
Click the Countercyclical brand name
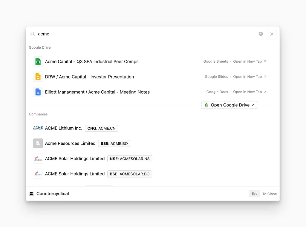point(53,194)
